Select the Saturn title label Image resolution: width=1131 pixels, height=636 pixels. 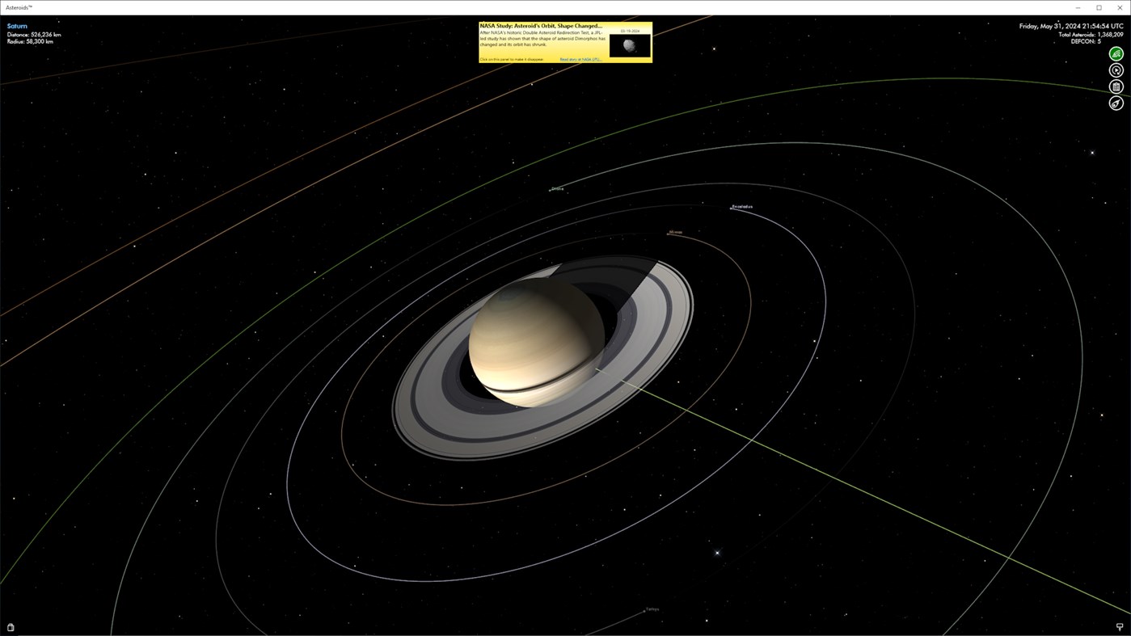pyautogui.click(x=17, y=26)
